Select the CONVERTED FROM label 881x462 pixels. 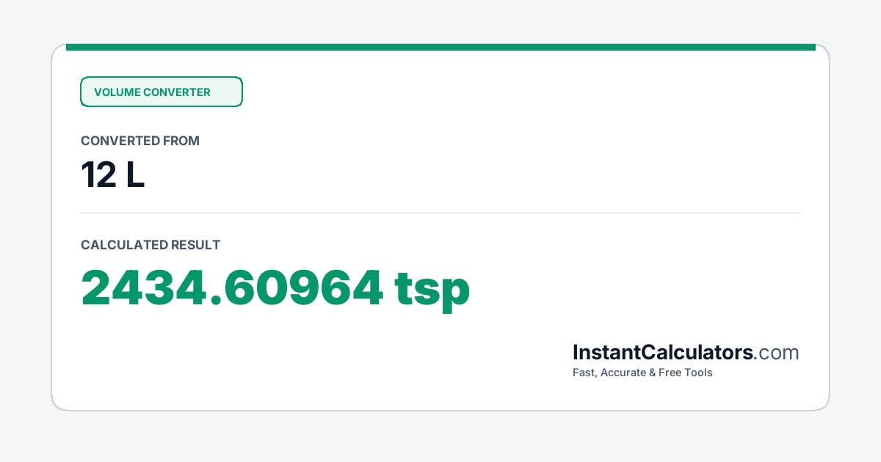coord(140,141)
